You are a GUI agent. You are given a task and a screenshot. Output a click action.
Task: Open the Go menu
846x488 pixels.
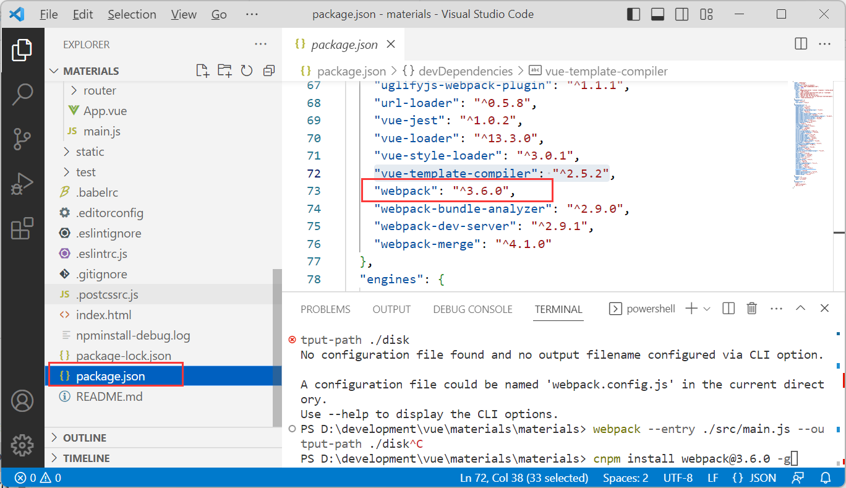(219, 14)
